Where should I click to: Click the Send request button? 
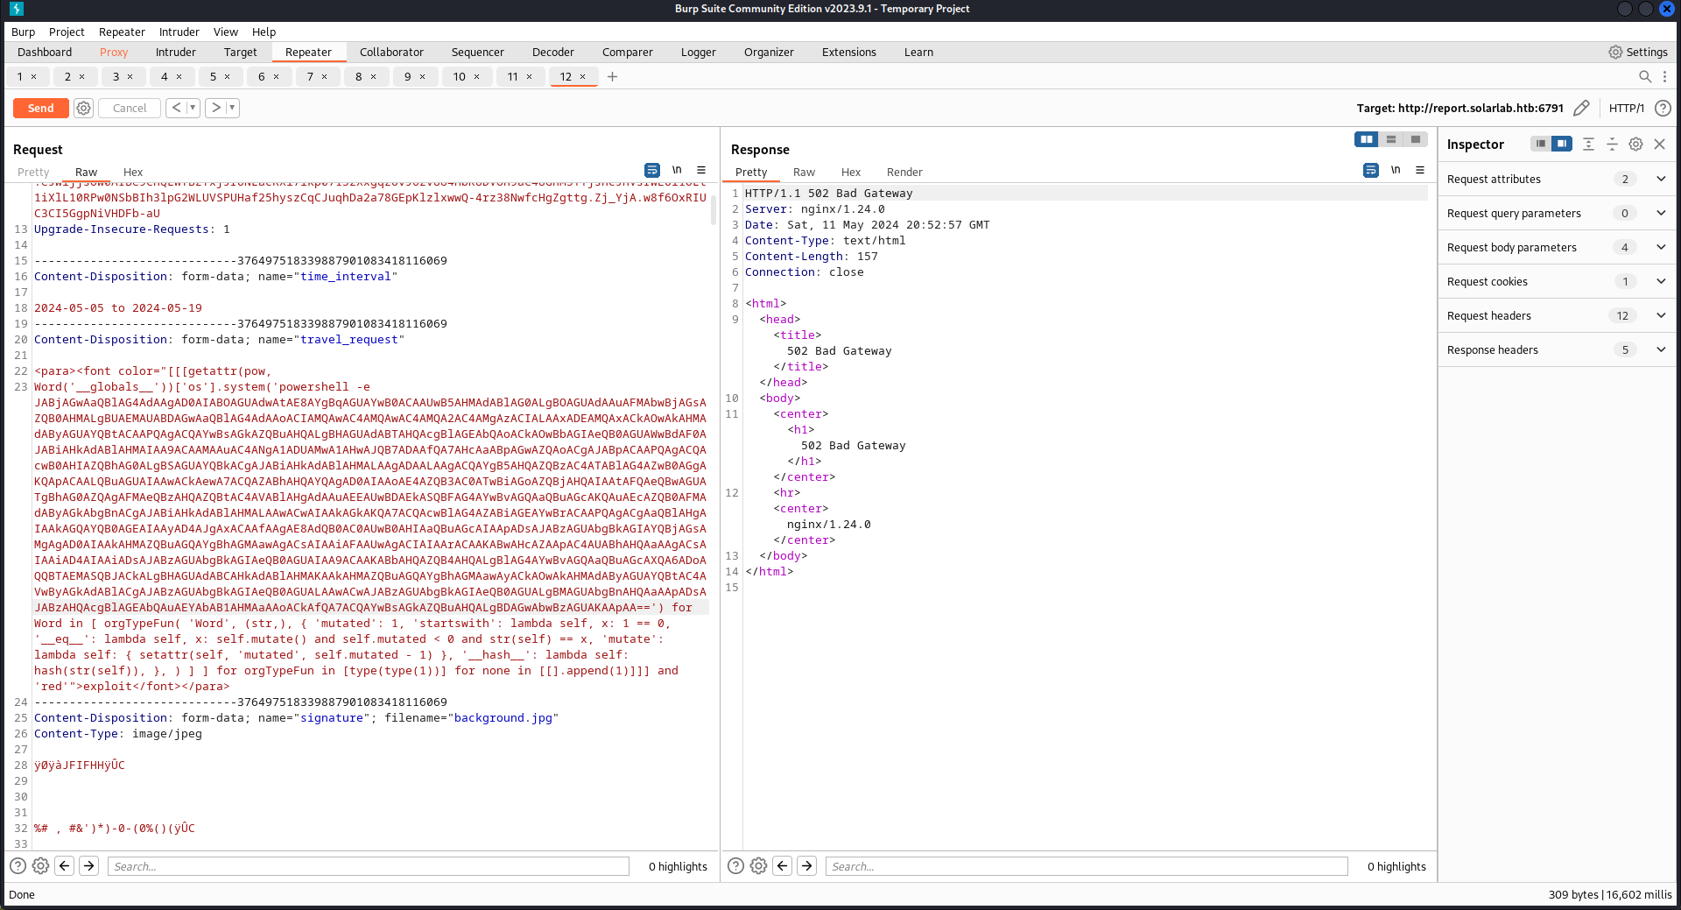click(x=40, y=108)
